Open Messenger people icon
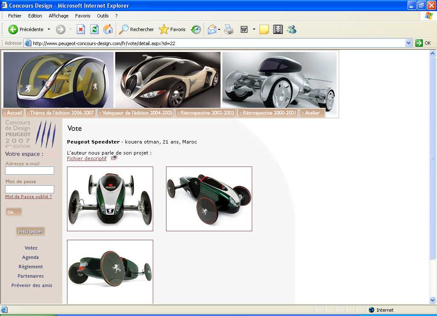The width and height of the screenshot is (437, 316). 292,29
